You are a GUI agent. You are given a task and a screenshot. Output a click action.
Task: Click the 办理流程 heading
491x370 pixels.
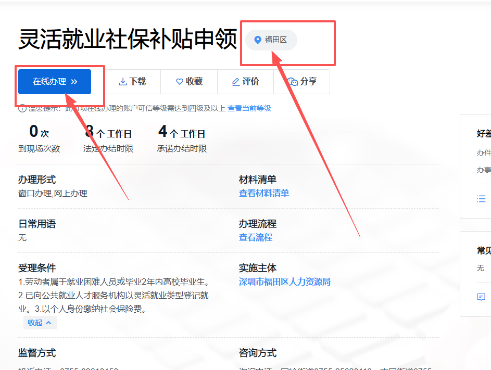(x=258, y=224)
